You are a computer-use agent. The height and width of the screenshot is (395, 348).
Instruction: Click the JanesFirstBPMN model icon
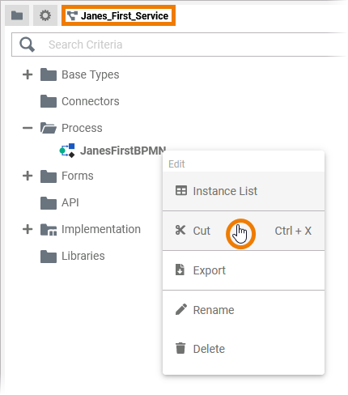67,151
